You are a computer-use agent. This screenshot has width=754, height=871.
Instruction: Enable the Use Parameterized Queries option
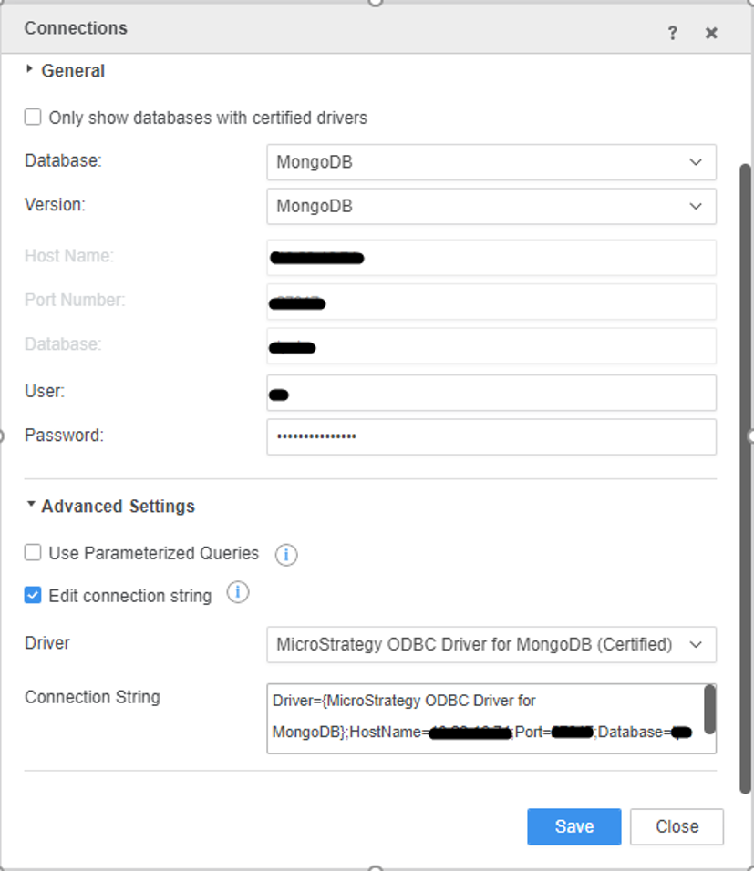click(32, 552)
